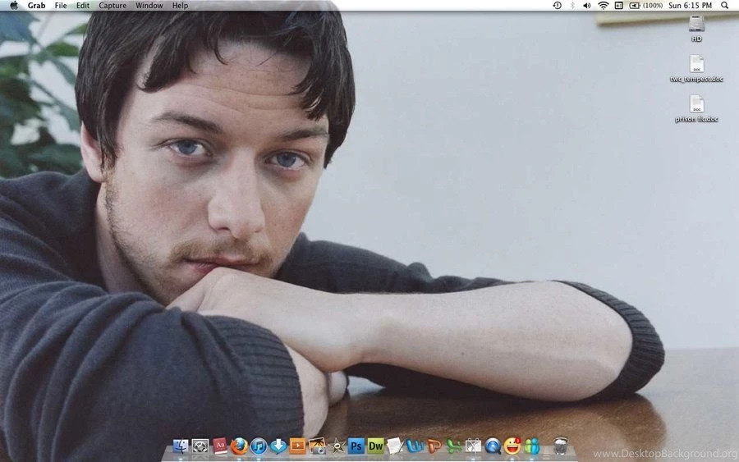Open the orange slideshow player Dock icon
The image size is (739, 462).
coord(298,446)
